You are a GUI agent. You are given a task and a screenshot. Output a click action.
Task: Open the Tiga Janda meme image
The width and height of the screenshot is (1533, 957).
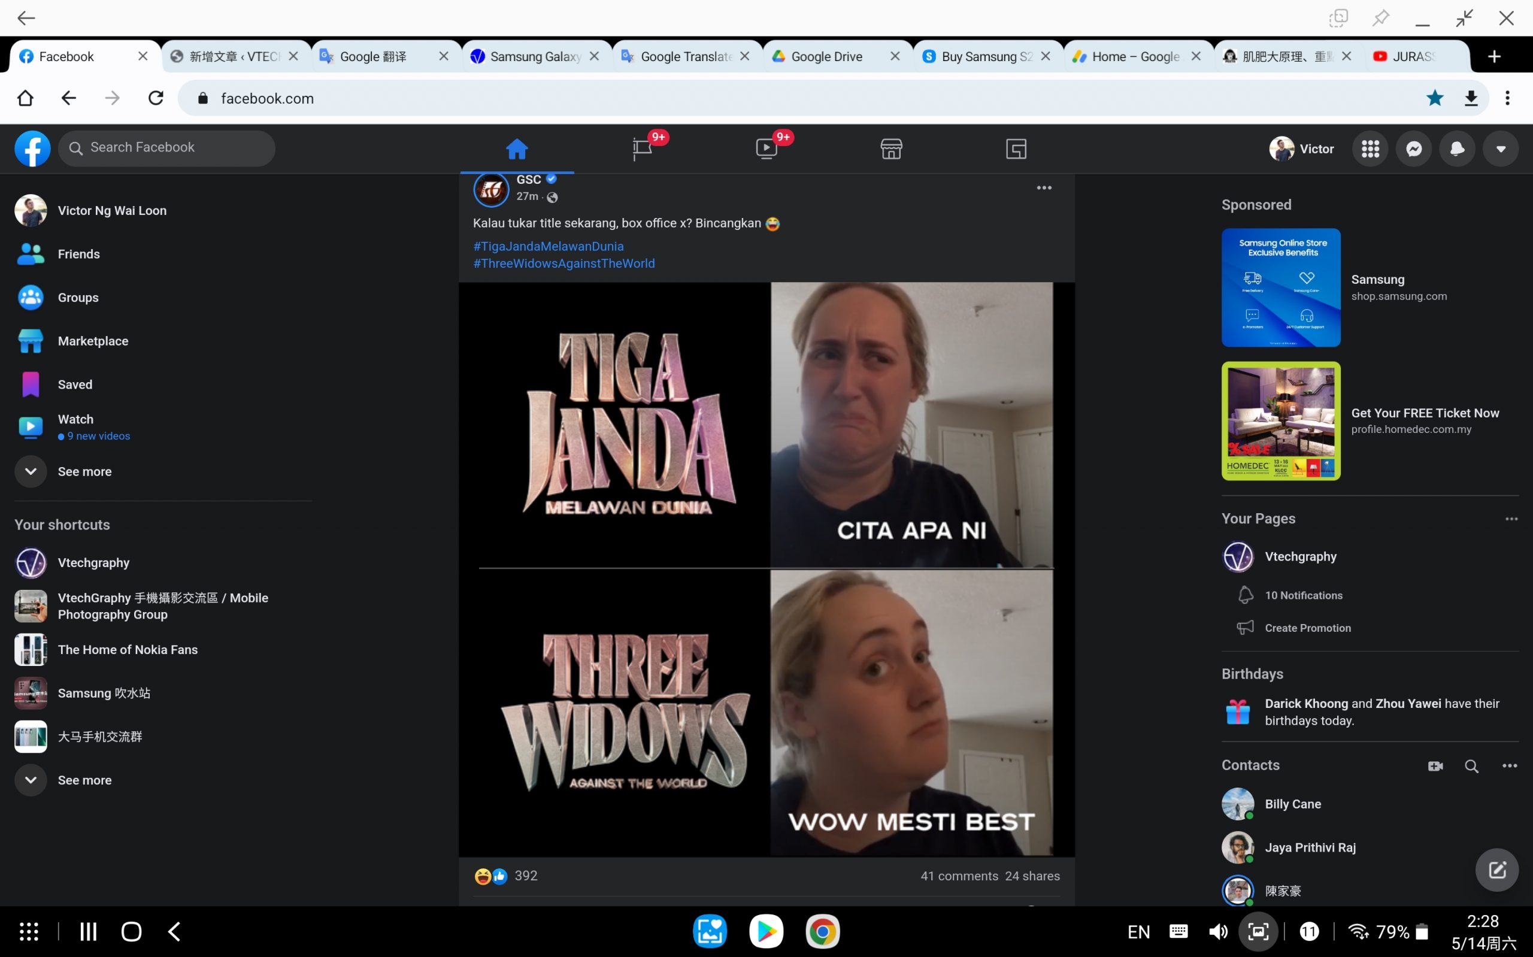pyautogui.click(x=766, y=570)
